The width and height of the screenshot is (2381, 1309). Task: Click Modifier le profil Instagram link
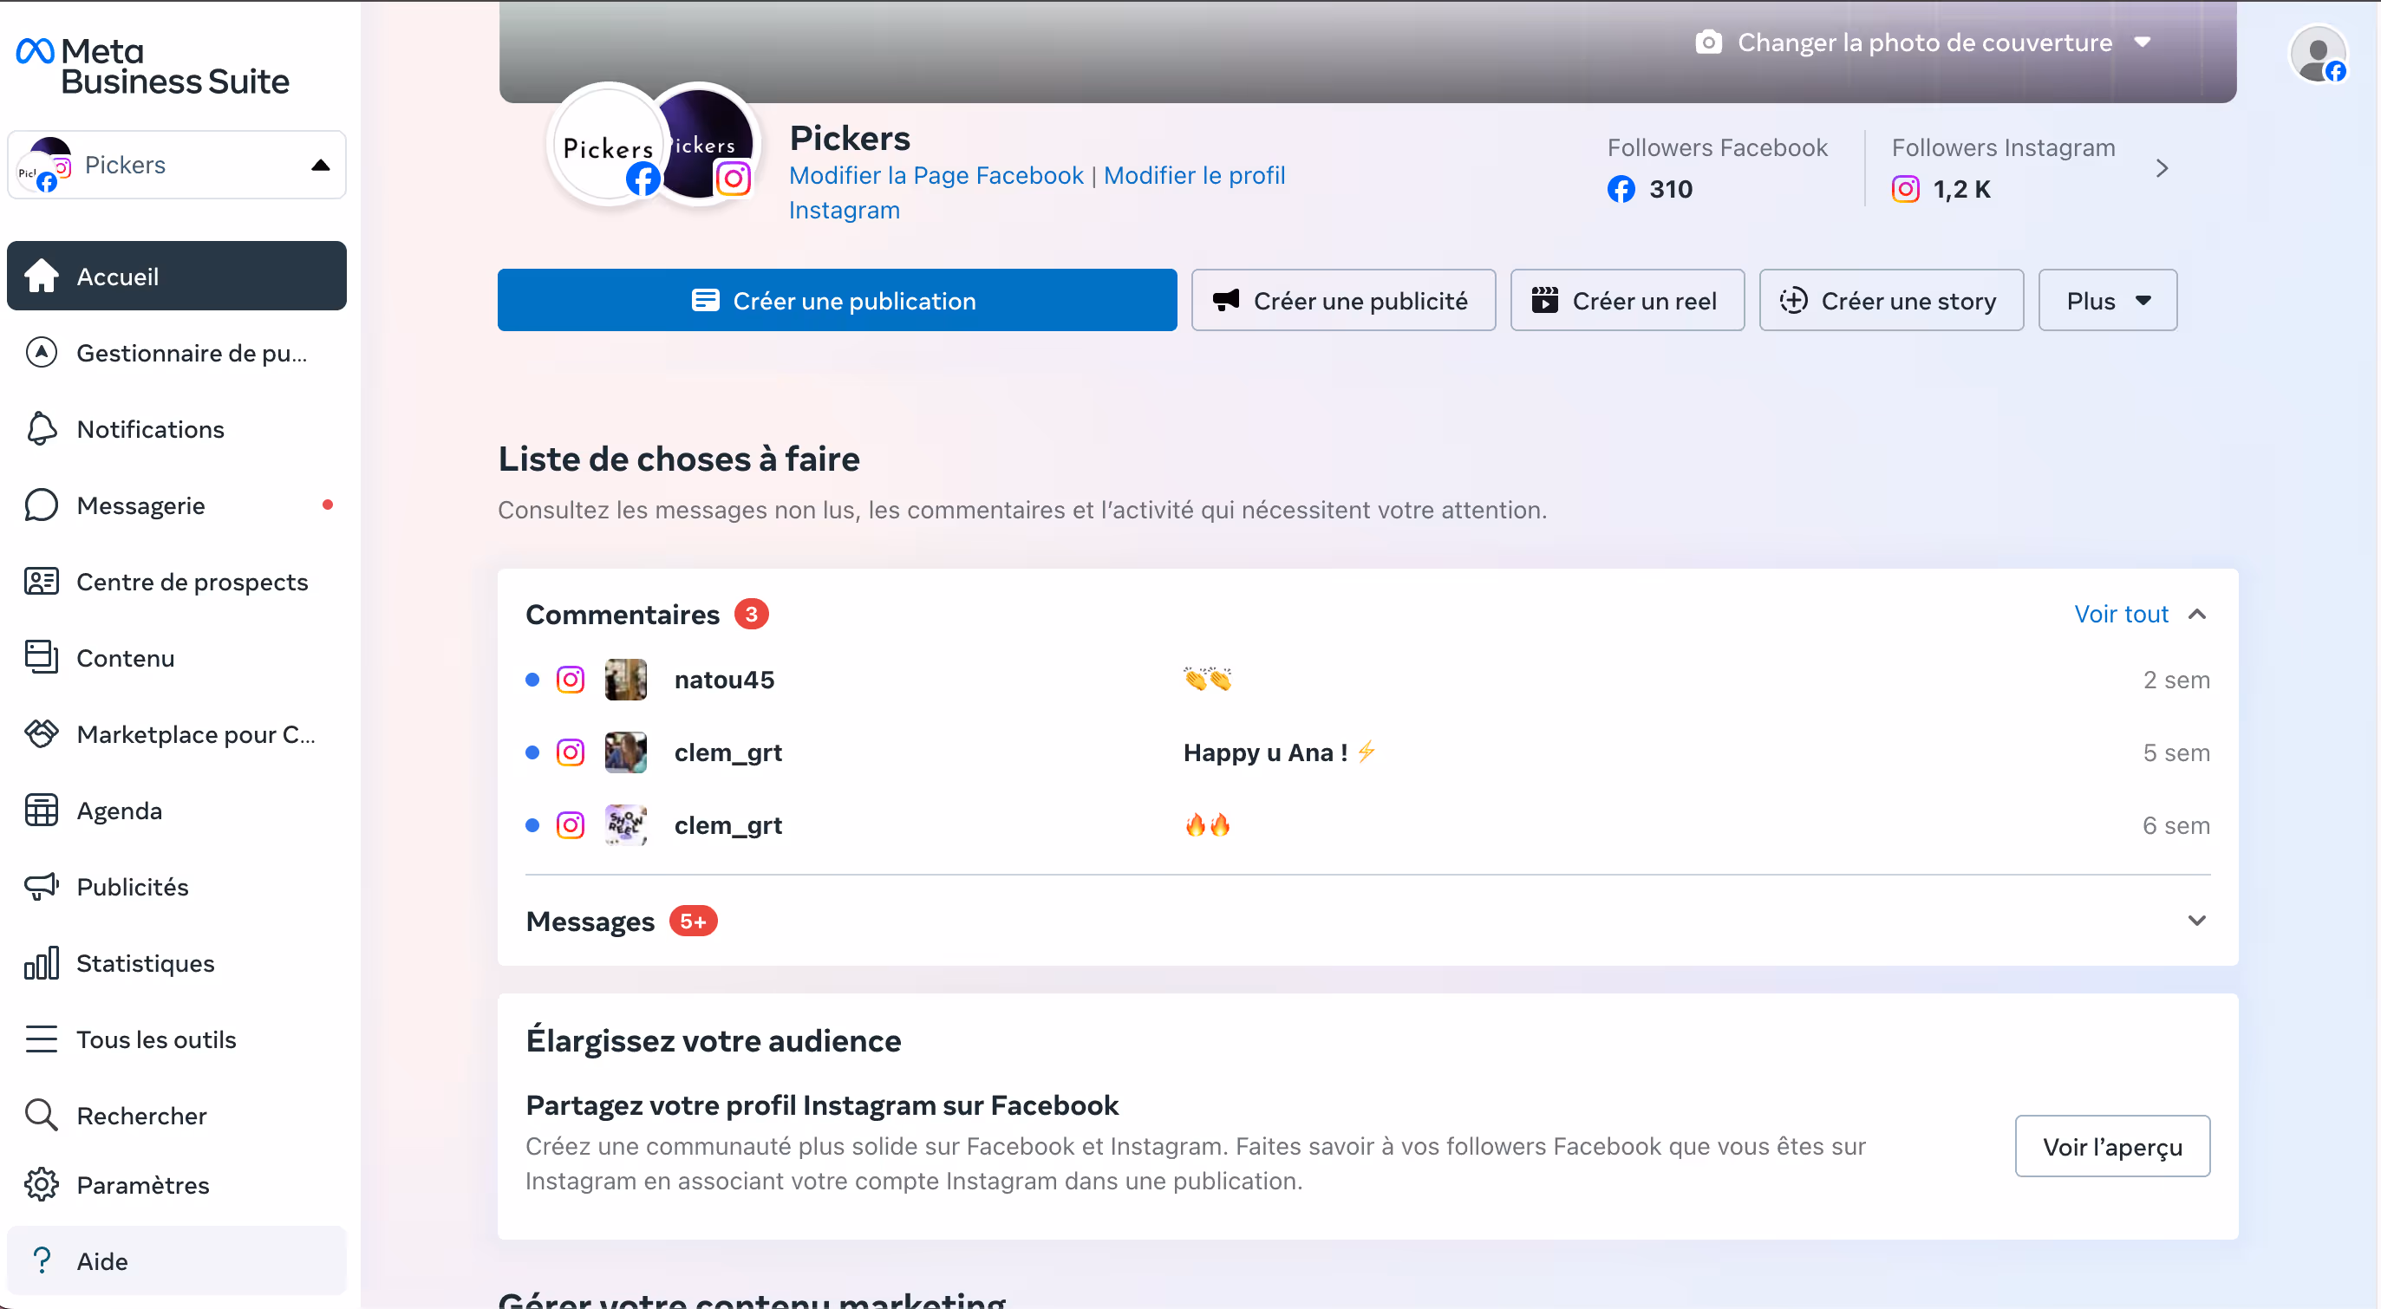(1037, 192)
